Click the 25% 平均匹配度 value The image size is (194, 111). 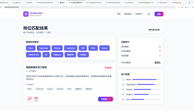(157, 63)
